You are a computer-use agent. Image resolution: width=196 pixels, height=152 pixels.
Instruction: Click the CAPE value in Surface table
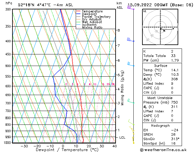(x=172, y=88)
